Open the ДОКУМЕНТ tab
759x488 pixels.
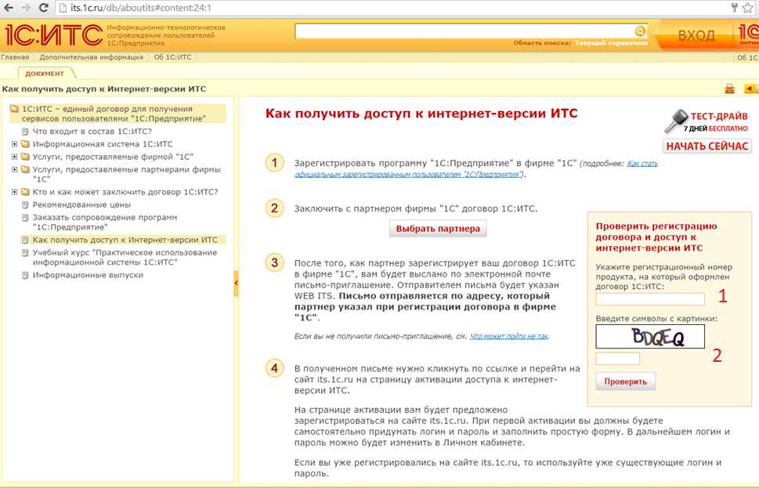(45, 74)
